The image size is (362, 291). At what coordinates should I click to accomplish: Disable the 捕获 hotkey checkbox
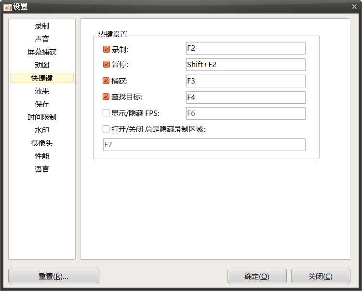[x=106, y=81]
